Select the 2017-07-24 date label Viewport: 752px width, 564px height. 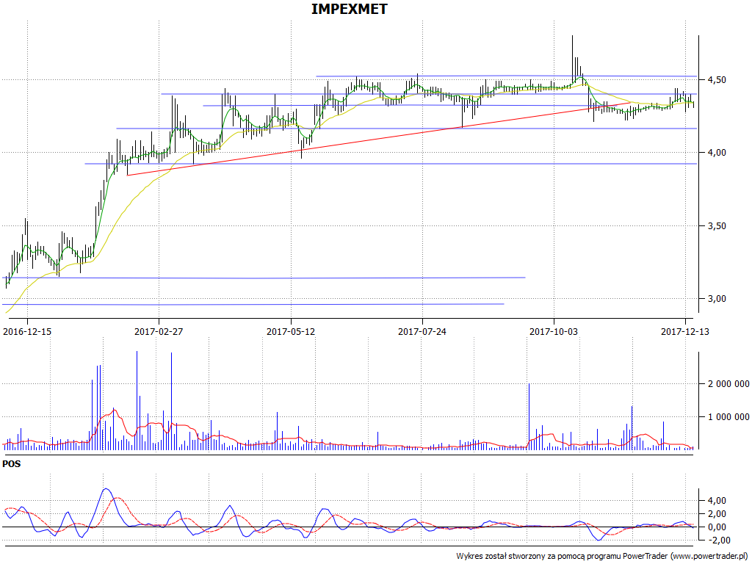point(422,331)
